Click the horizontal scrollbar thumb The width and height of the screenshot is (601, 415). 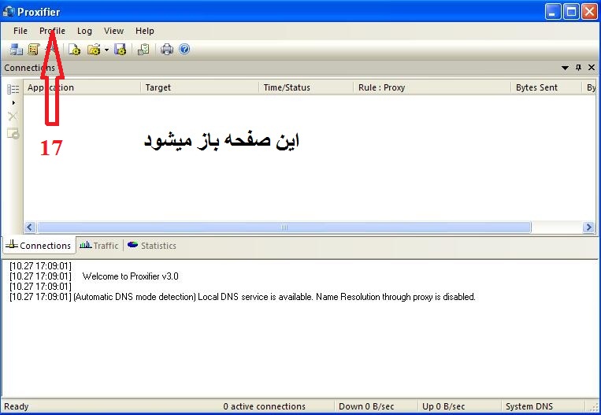(284, 228)
